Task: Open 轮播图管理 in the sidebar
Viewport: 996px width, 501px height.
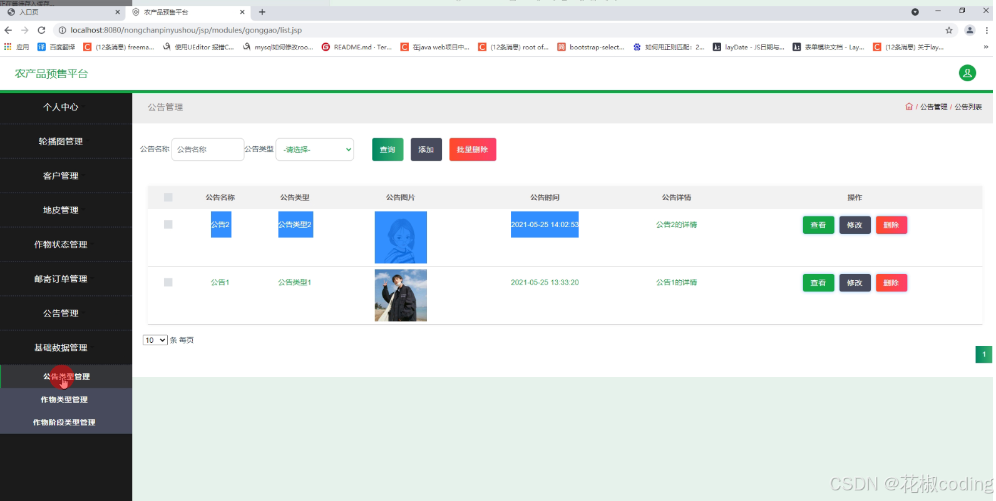Action: pyautogui.click(x=61, y=141)
